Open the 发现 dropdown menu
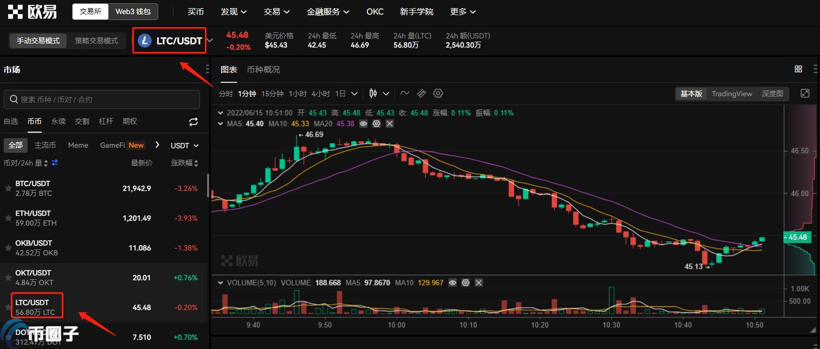Screen dimensions: 820x349 (234, 11)
